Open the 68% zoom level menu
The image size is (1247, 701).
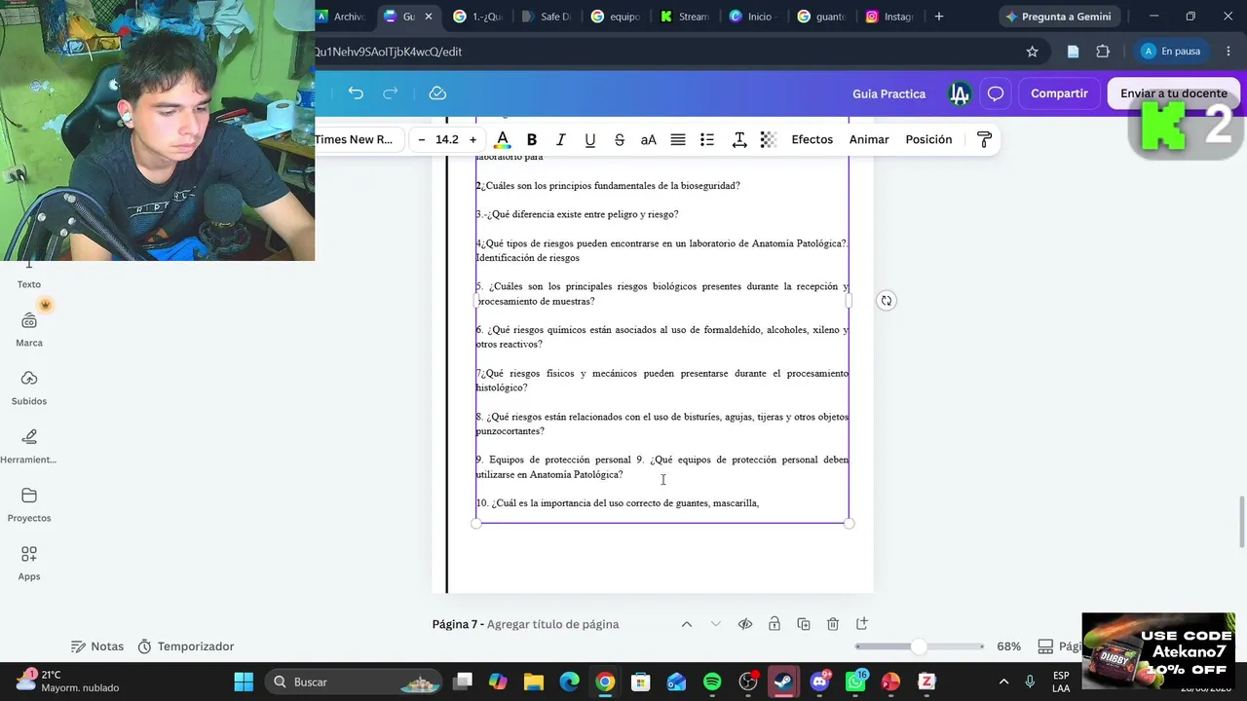click(1008, 646)
